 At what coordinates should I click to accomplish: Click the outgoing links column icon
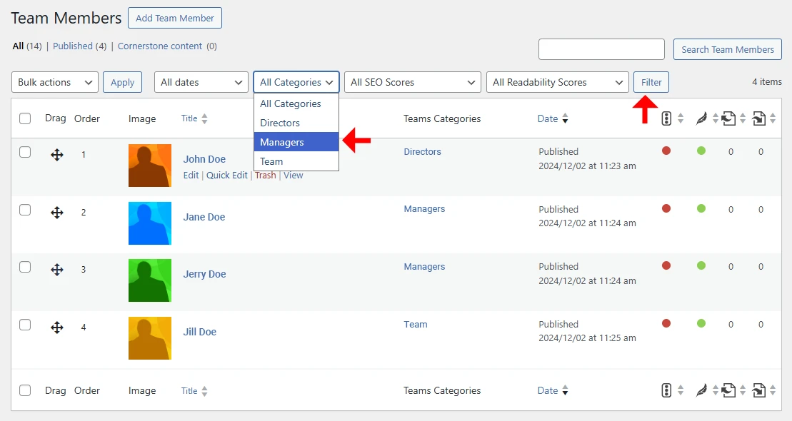[760, 118]
